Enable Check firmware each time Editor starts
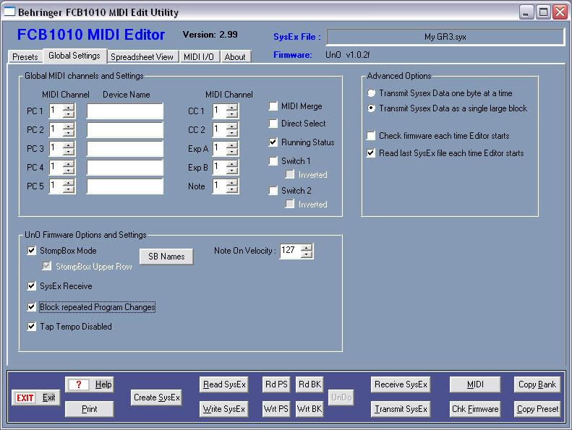Screen dimensions: 572x430 click(x=371, y=136)
